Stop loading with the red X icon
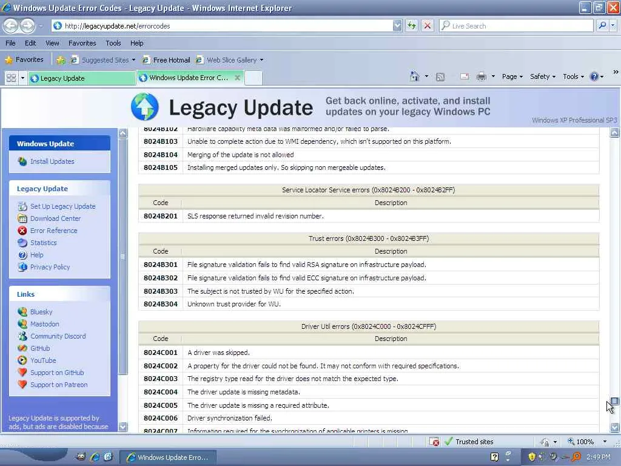Screen dimensions: 621x466 (428, 25)
